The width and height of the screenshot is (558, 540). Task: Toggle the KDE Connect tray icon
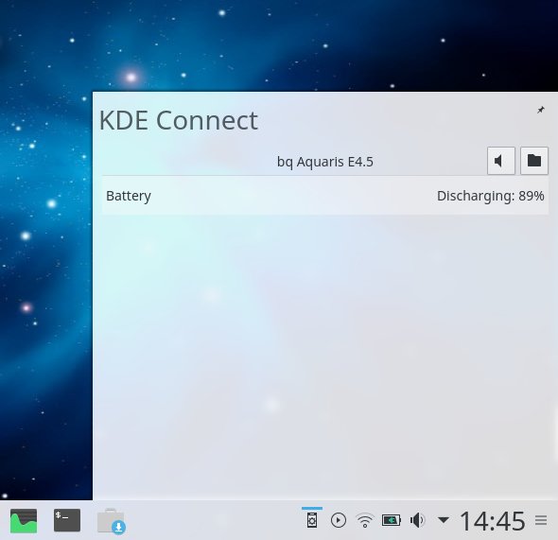[x=312, y=520]
